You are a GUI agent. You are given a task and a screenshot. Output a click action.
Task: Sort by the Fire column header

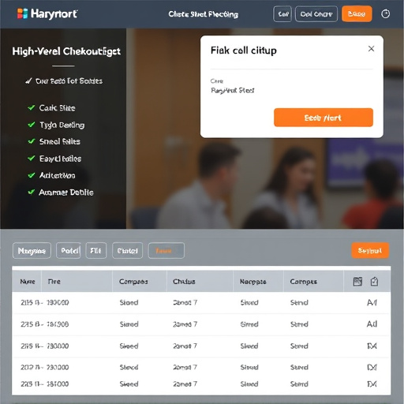(54, 282)
